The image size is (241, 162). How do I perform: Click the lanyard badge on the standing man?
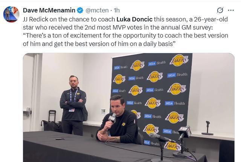pos(72,110)
